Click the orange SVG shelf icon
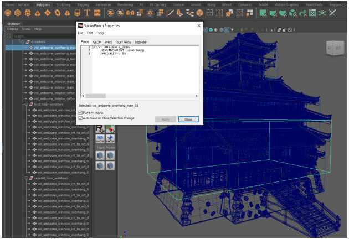Image resolution: width=349 pixels, height=239 pixels. (97, 12)
